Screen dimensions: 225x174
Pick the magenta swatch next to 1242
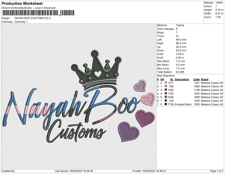tap(166, 90)
